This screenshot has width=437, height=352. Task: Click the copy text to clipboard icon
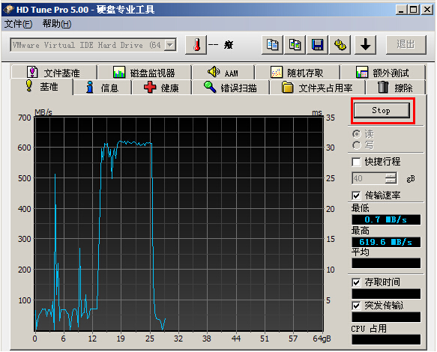(x=272, y=45)
